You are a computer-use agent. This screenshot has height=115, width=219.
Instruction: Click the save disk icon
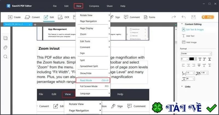pos(193,17)
